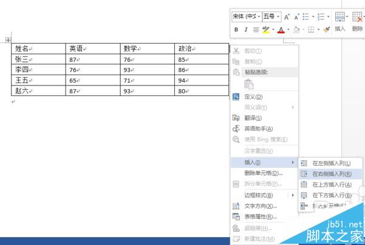Screen dimensions: 365x245
Task: Click the Format Painter brush icon
Action: pyautogui.click(x=327, y=30)
